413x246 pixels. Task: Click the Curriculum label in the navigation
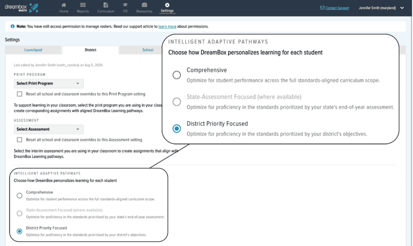pyautogui.click(x=105, y=11)
